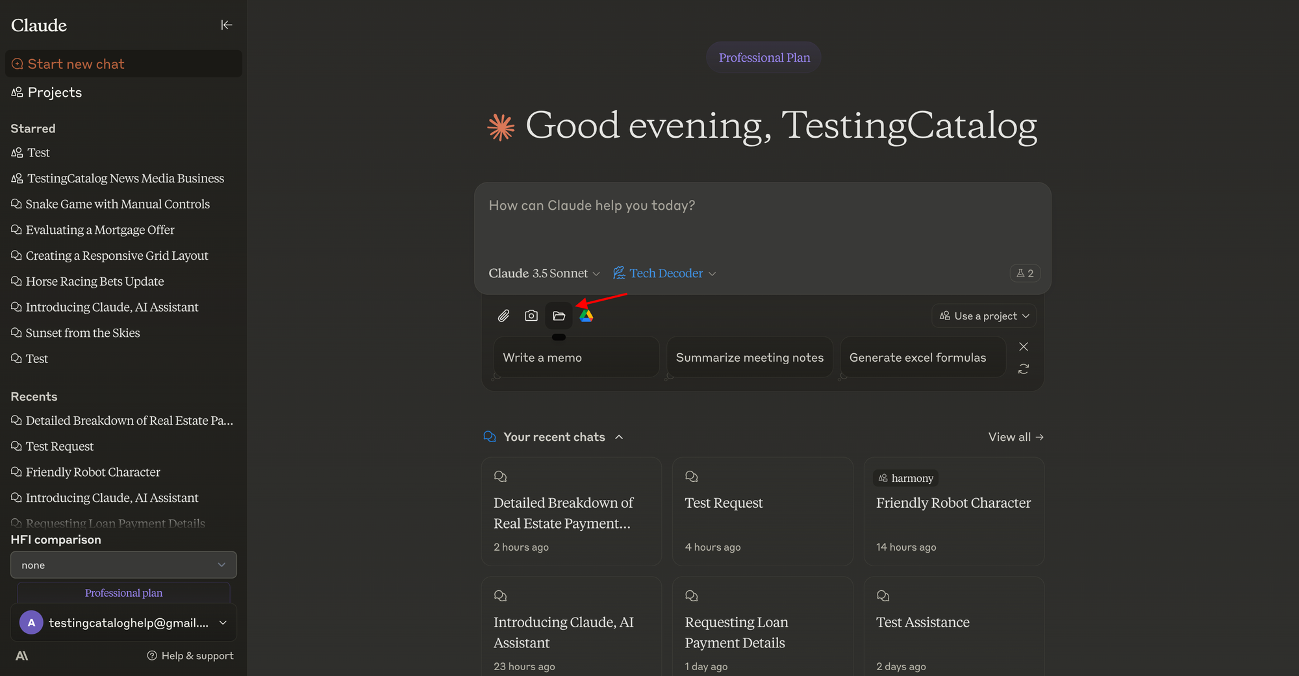
Task: Open Help & support
Action: [190, 656]
